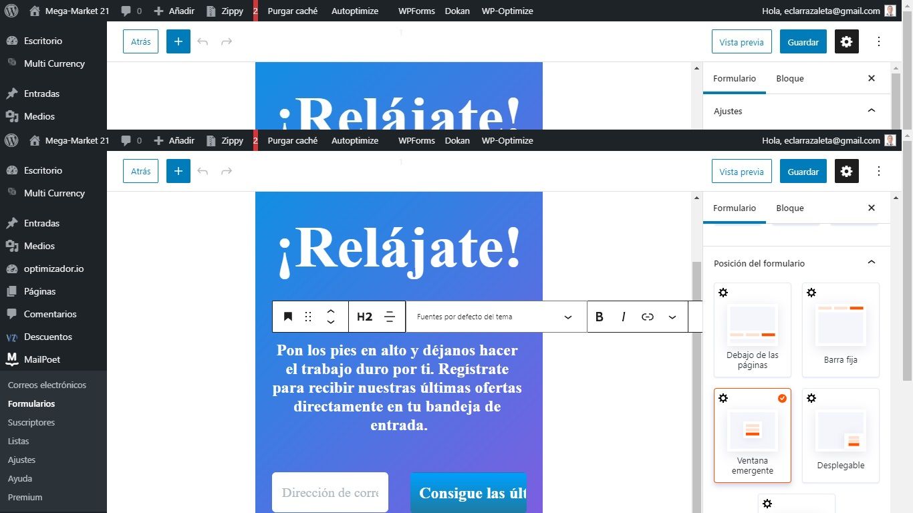Click orange checkmark on 'Ventana emergente' card
913x513 pixels.
[x=782, y=398]
